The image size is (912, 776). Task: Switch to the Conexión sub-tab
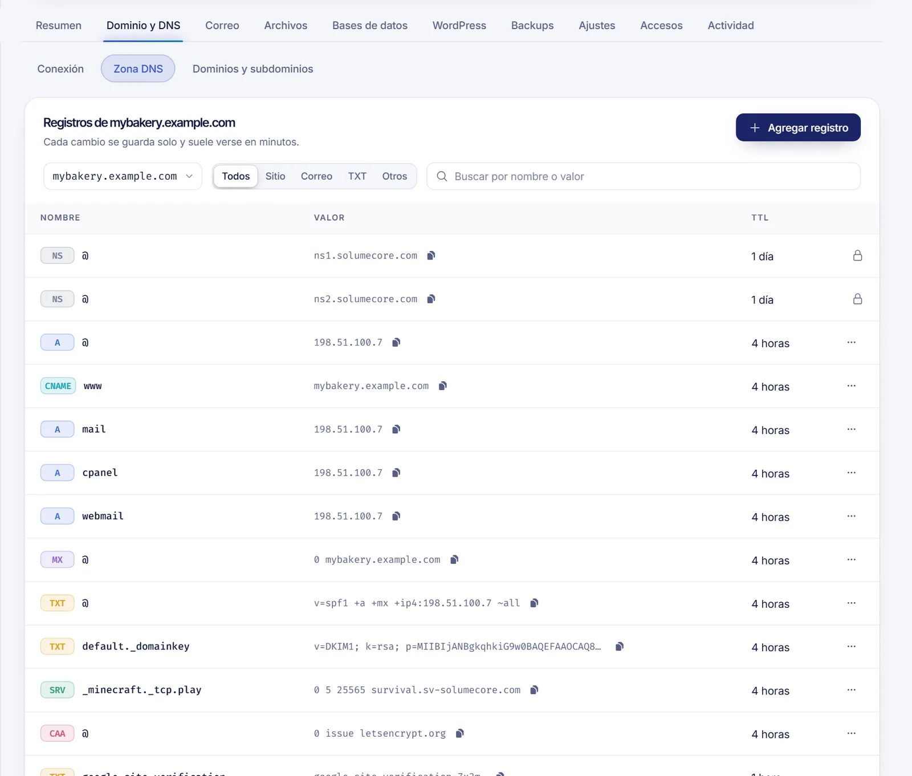point(60,69)
